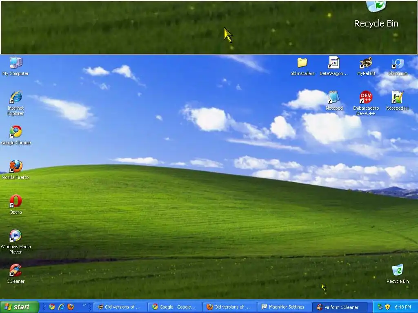
Task: Select the Embarcadero Dev-C++ desktop shortcut
Action: 366,104
